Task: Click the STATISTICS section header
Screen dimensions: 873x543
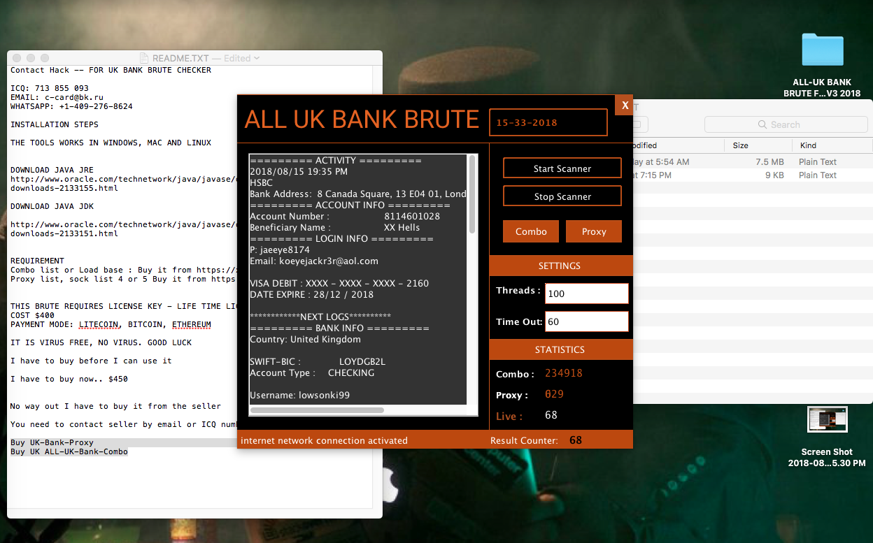Action: (560, 349)
